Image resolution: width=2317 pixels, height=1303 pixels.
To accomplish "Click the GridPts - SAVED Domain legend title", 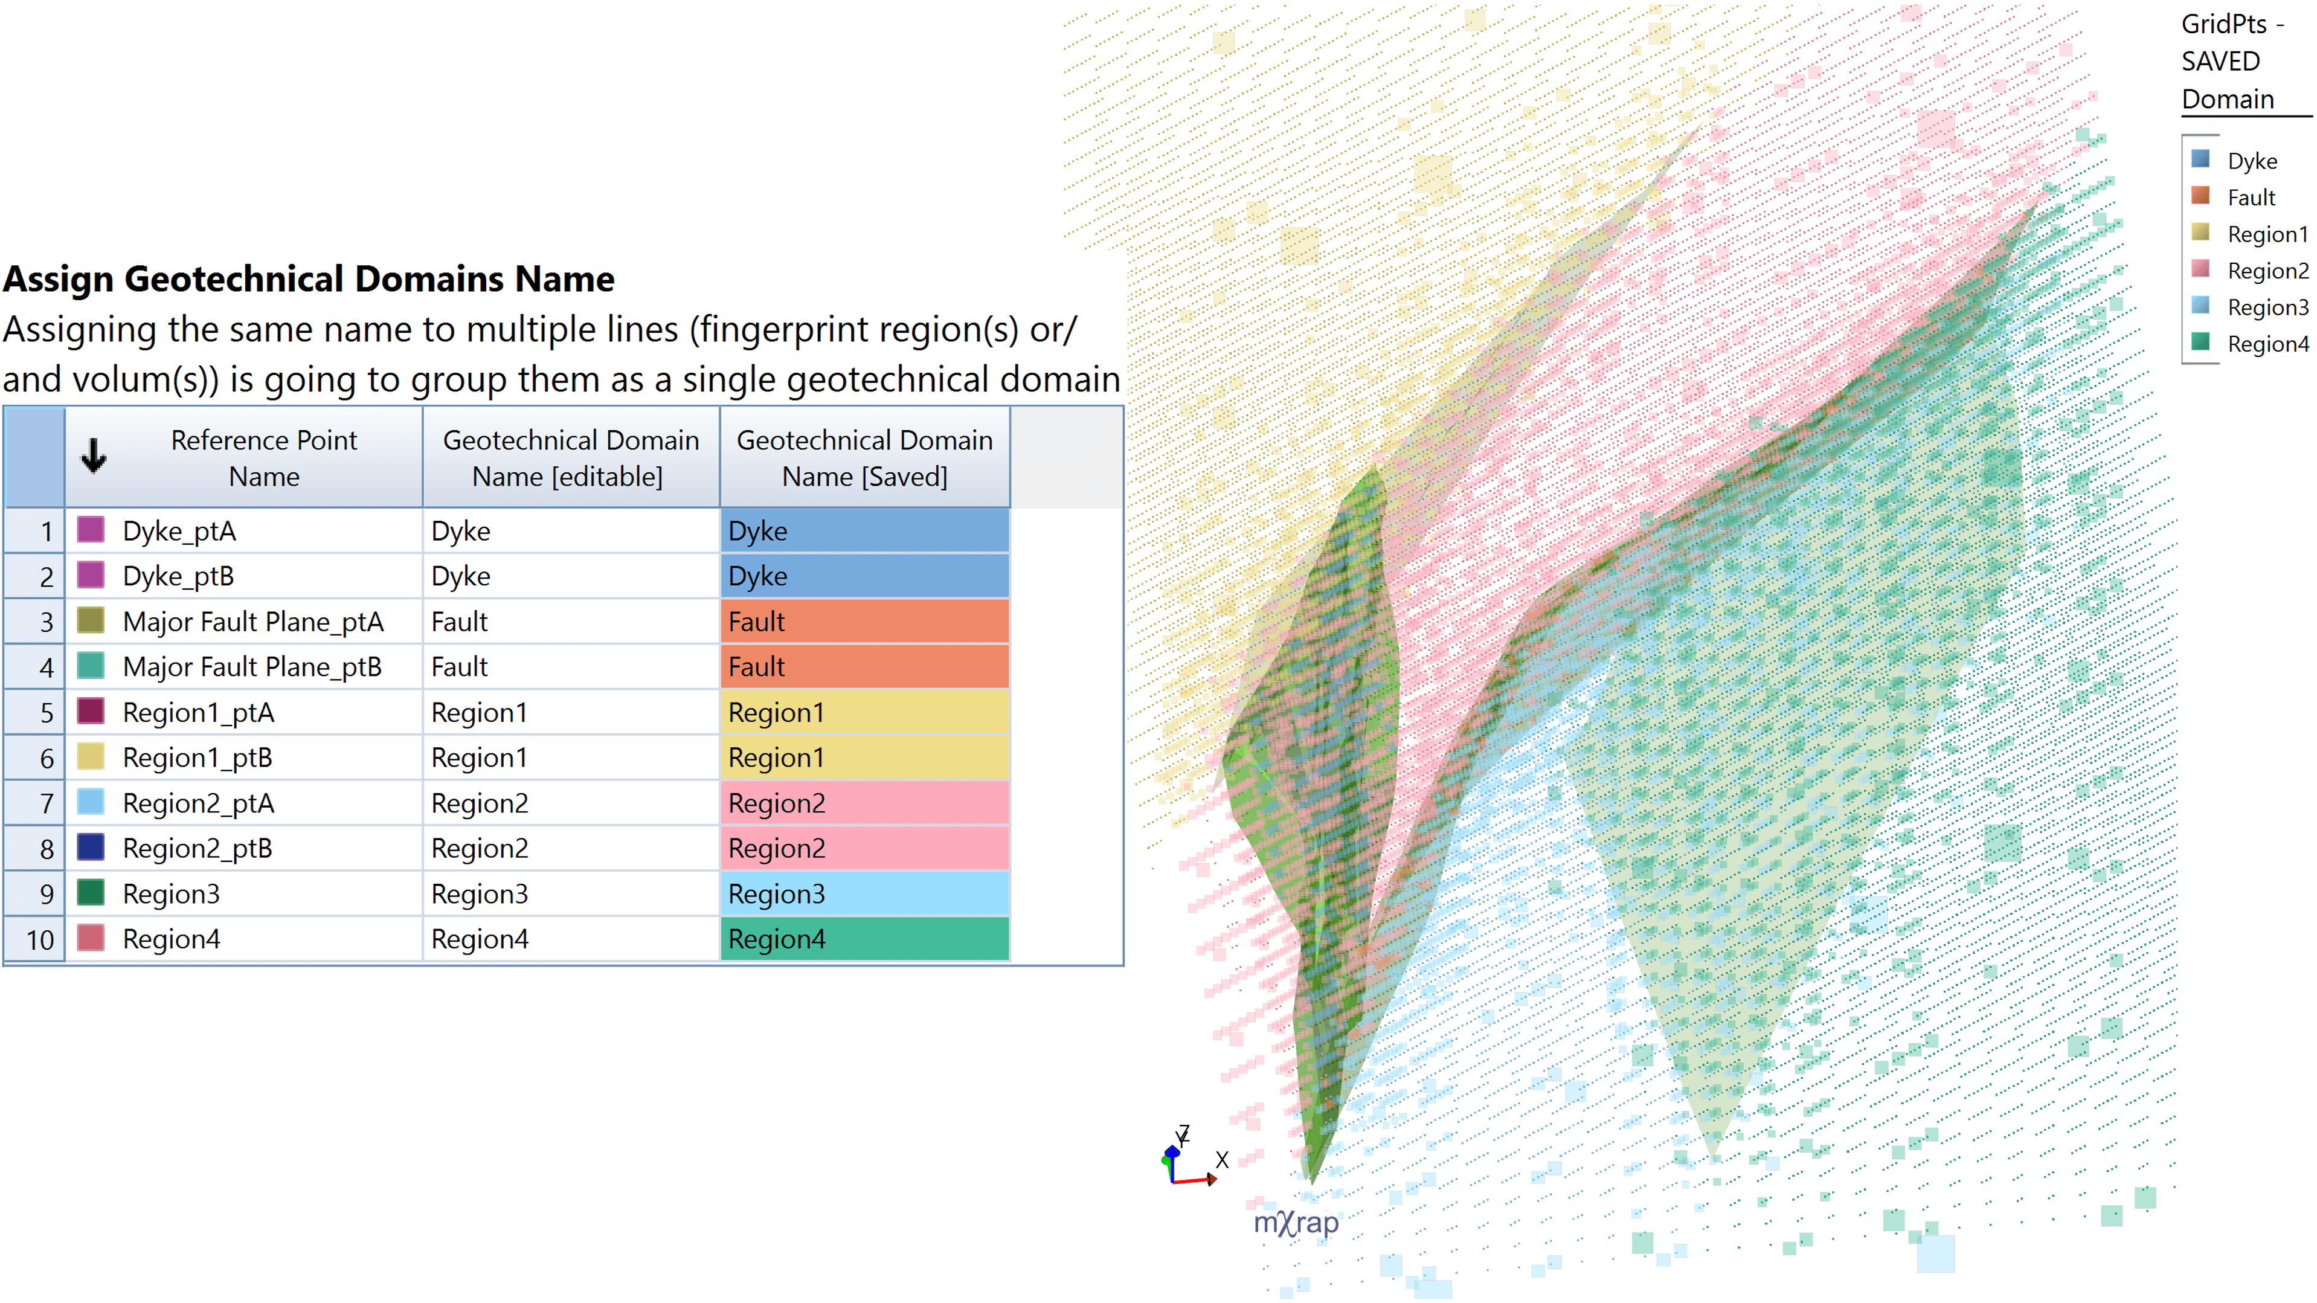I will 2231,60.
